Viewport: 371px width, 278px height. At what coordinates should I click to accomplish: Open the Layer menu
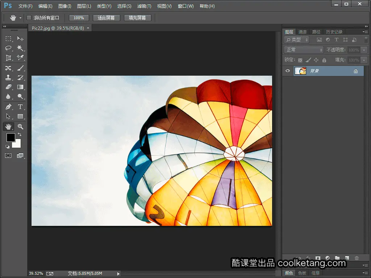point(84,6)
